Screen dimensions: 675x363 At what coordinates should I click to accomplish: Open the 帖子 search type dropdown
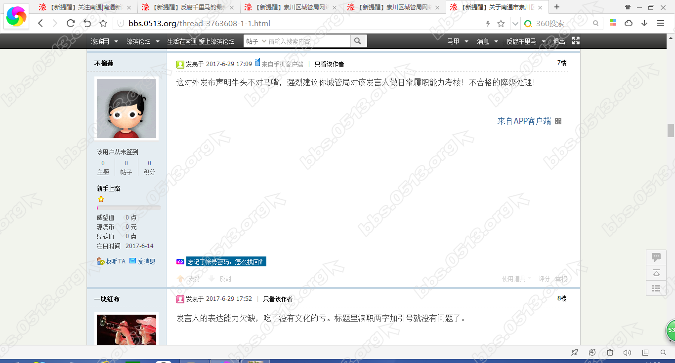point(256,41)
